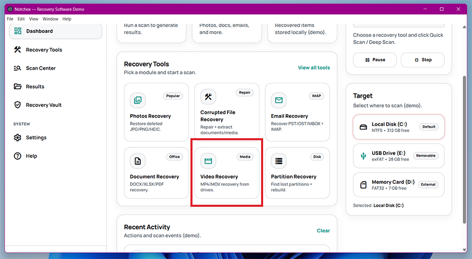The image size is (472, 259).
Task: Click the Removable badge on USB Drive
Action: pyautogui.click(x=426, y=156)
